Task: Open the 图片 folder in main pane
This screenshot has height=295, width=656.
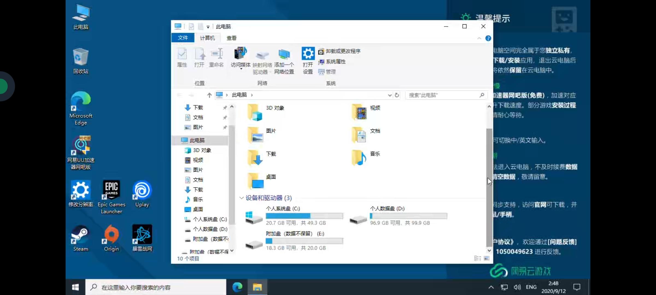Action: point(261,135)
